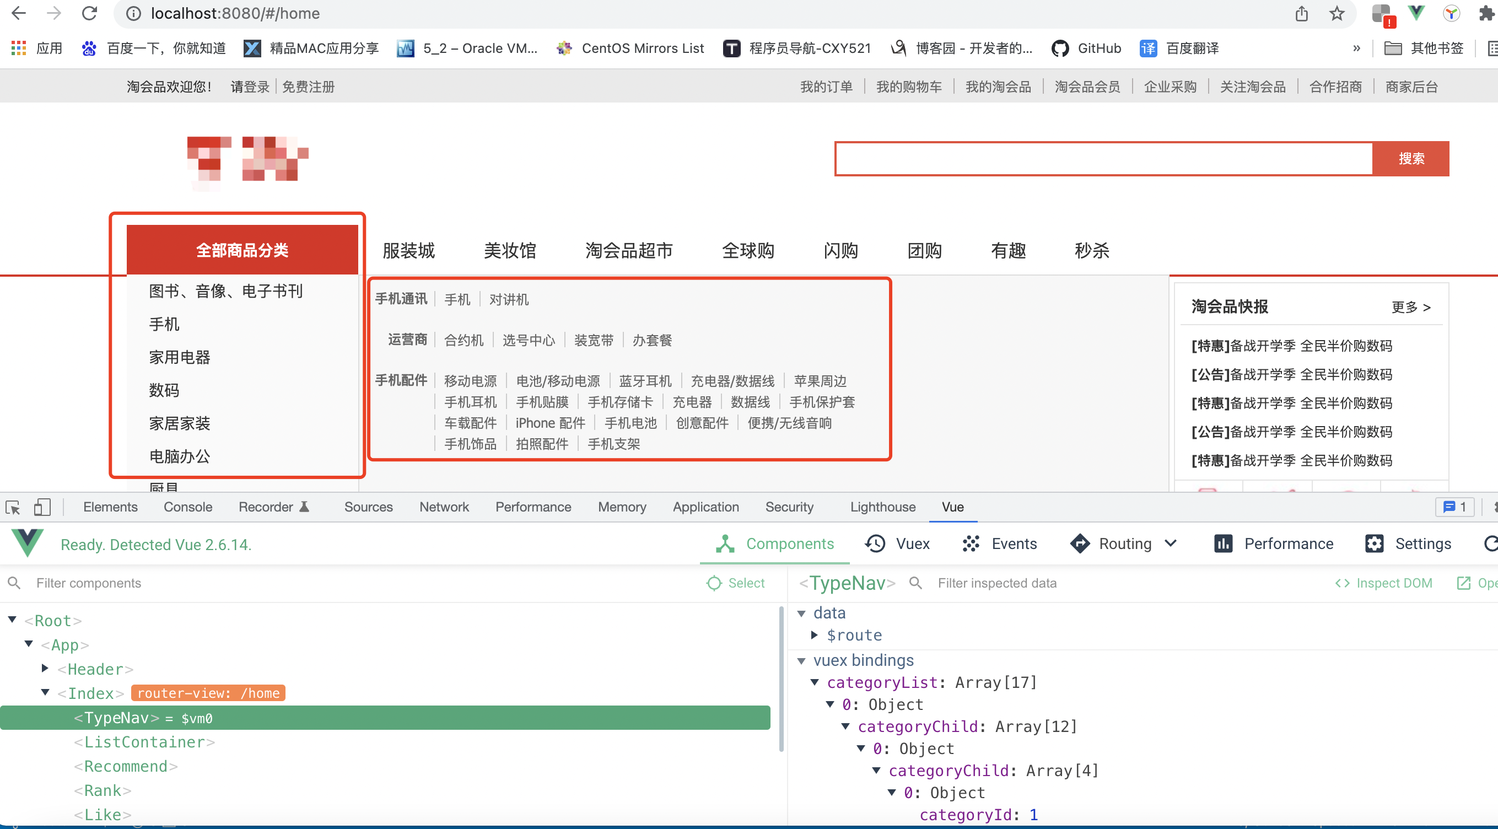This screenshot has height=829, width=1498.
Task: Expand the Header component node
Action: pos(45,669)
